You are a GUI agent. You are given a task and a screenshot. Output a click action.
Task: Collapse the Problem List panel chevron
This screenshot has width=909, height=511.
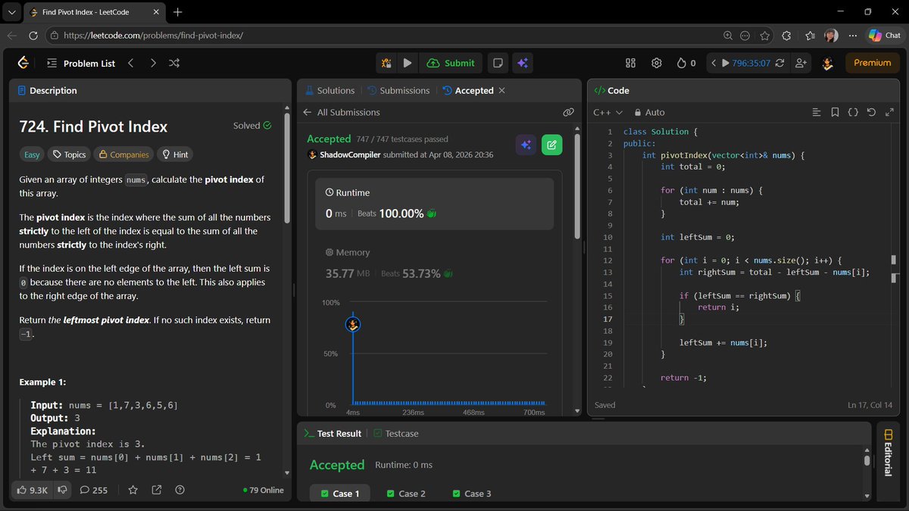pyautogui.click(x=130, y=63)
